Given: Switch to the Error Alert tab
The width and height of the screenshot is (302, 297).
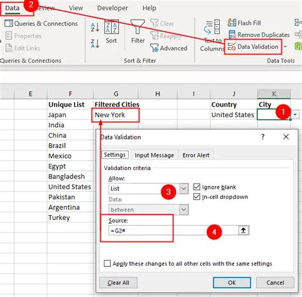Looking at the screenshot, I should coord(196,156).
